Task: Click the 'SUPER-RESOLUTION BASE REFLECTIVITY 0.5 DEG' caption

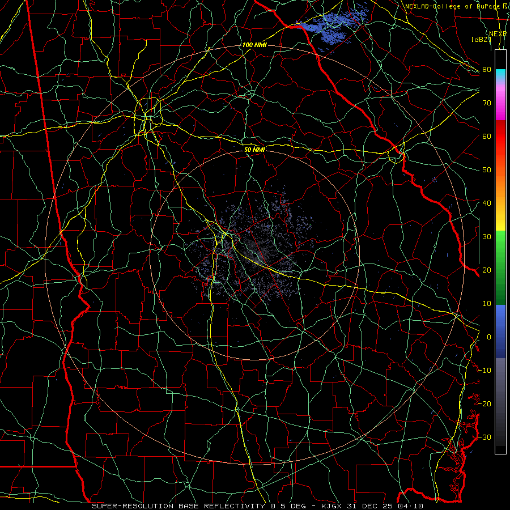Action: pyautogui.click(x=199, y=506)
